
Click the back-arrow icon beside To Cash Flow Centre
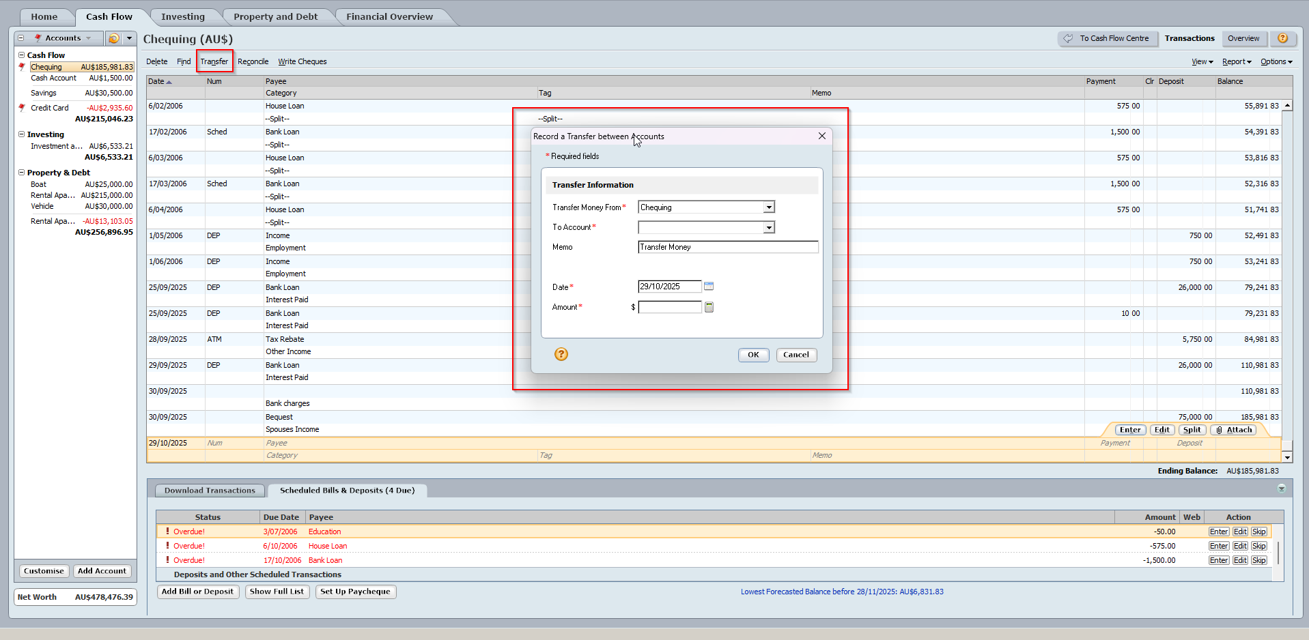point(1068,38)
